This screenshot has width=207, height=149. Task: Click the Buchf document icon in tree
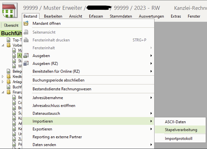pos(8,87)
